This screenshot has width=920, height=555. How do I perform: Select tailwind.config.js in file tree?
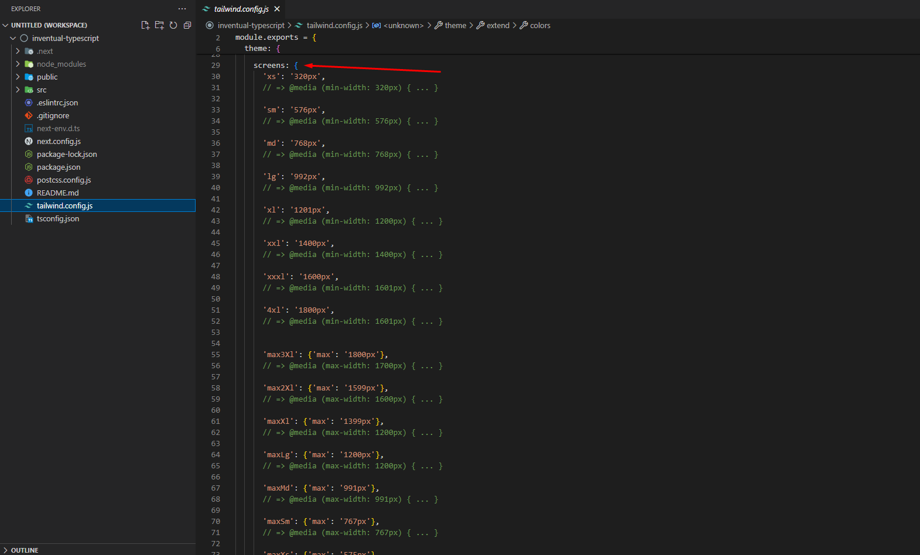(x=98, y=205)
